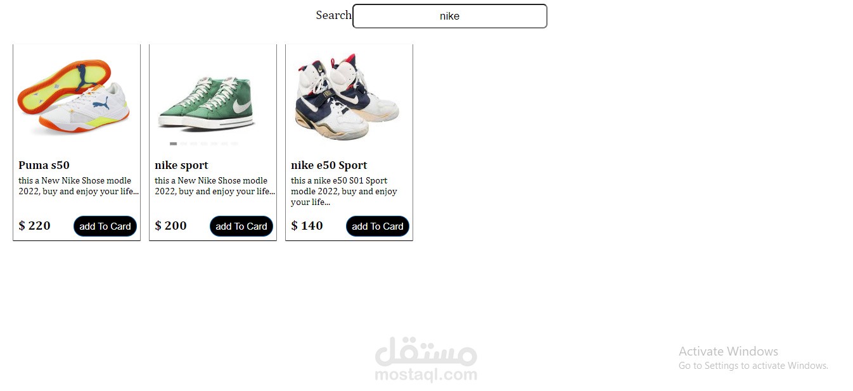This screenshot has height=391, width=853.
Task: Add nike sport to card
Action: tap(241, 227)
